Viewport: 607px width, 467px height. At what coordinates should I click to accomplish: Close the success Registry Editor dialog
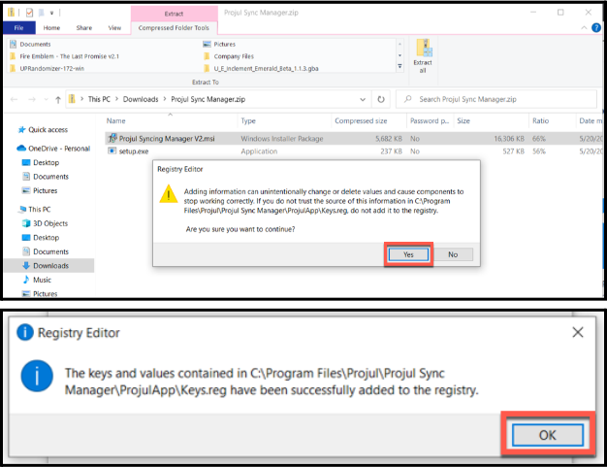click(x=578, y=332)
